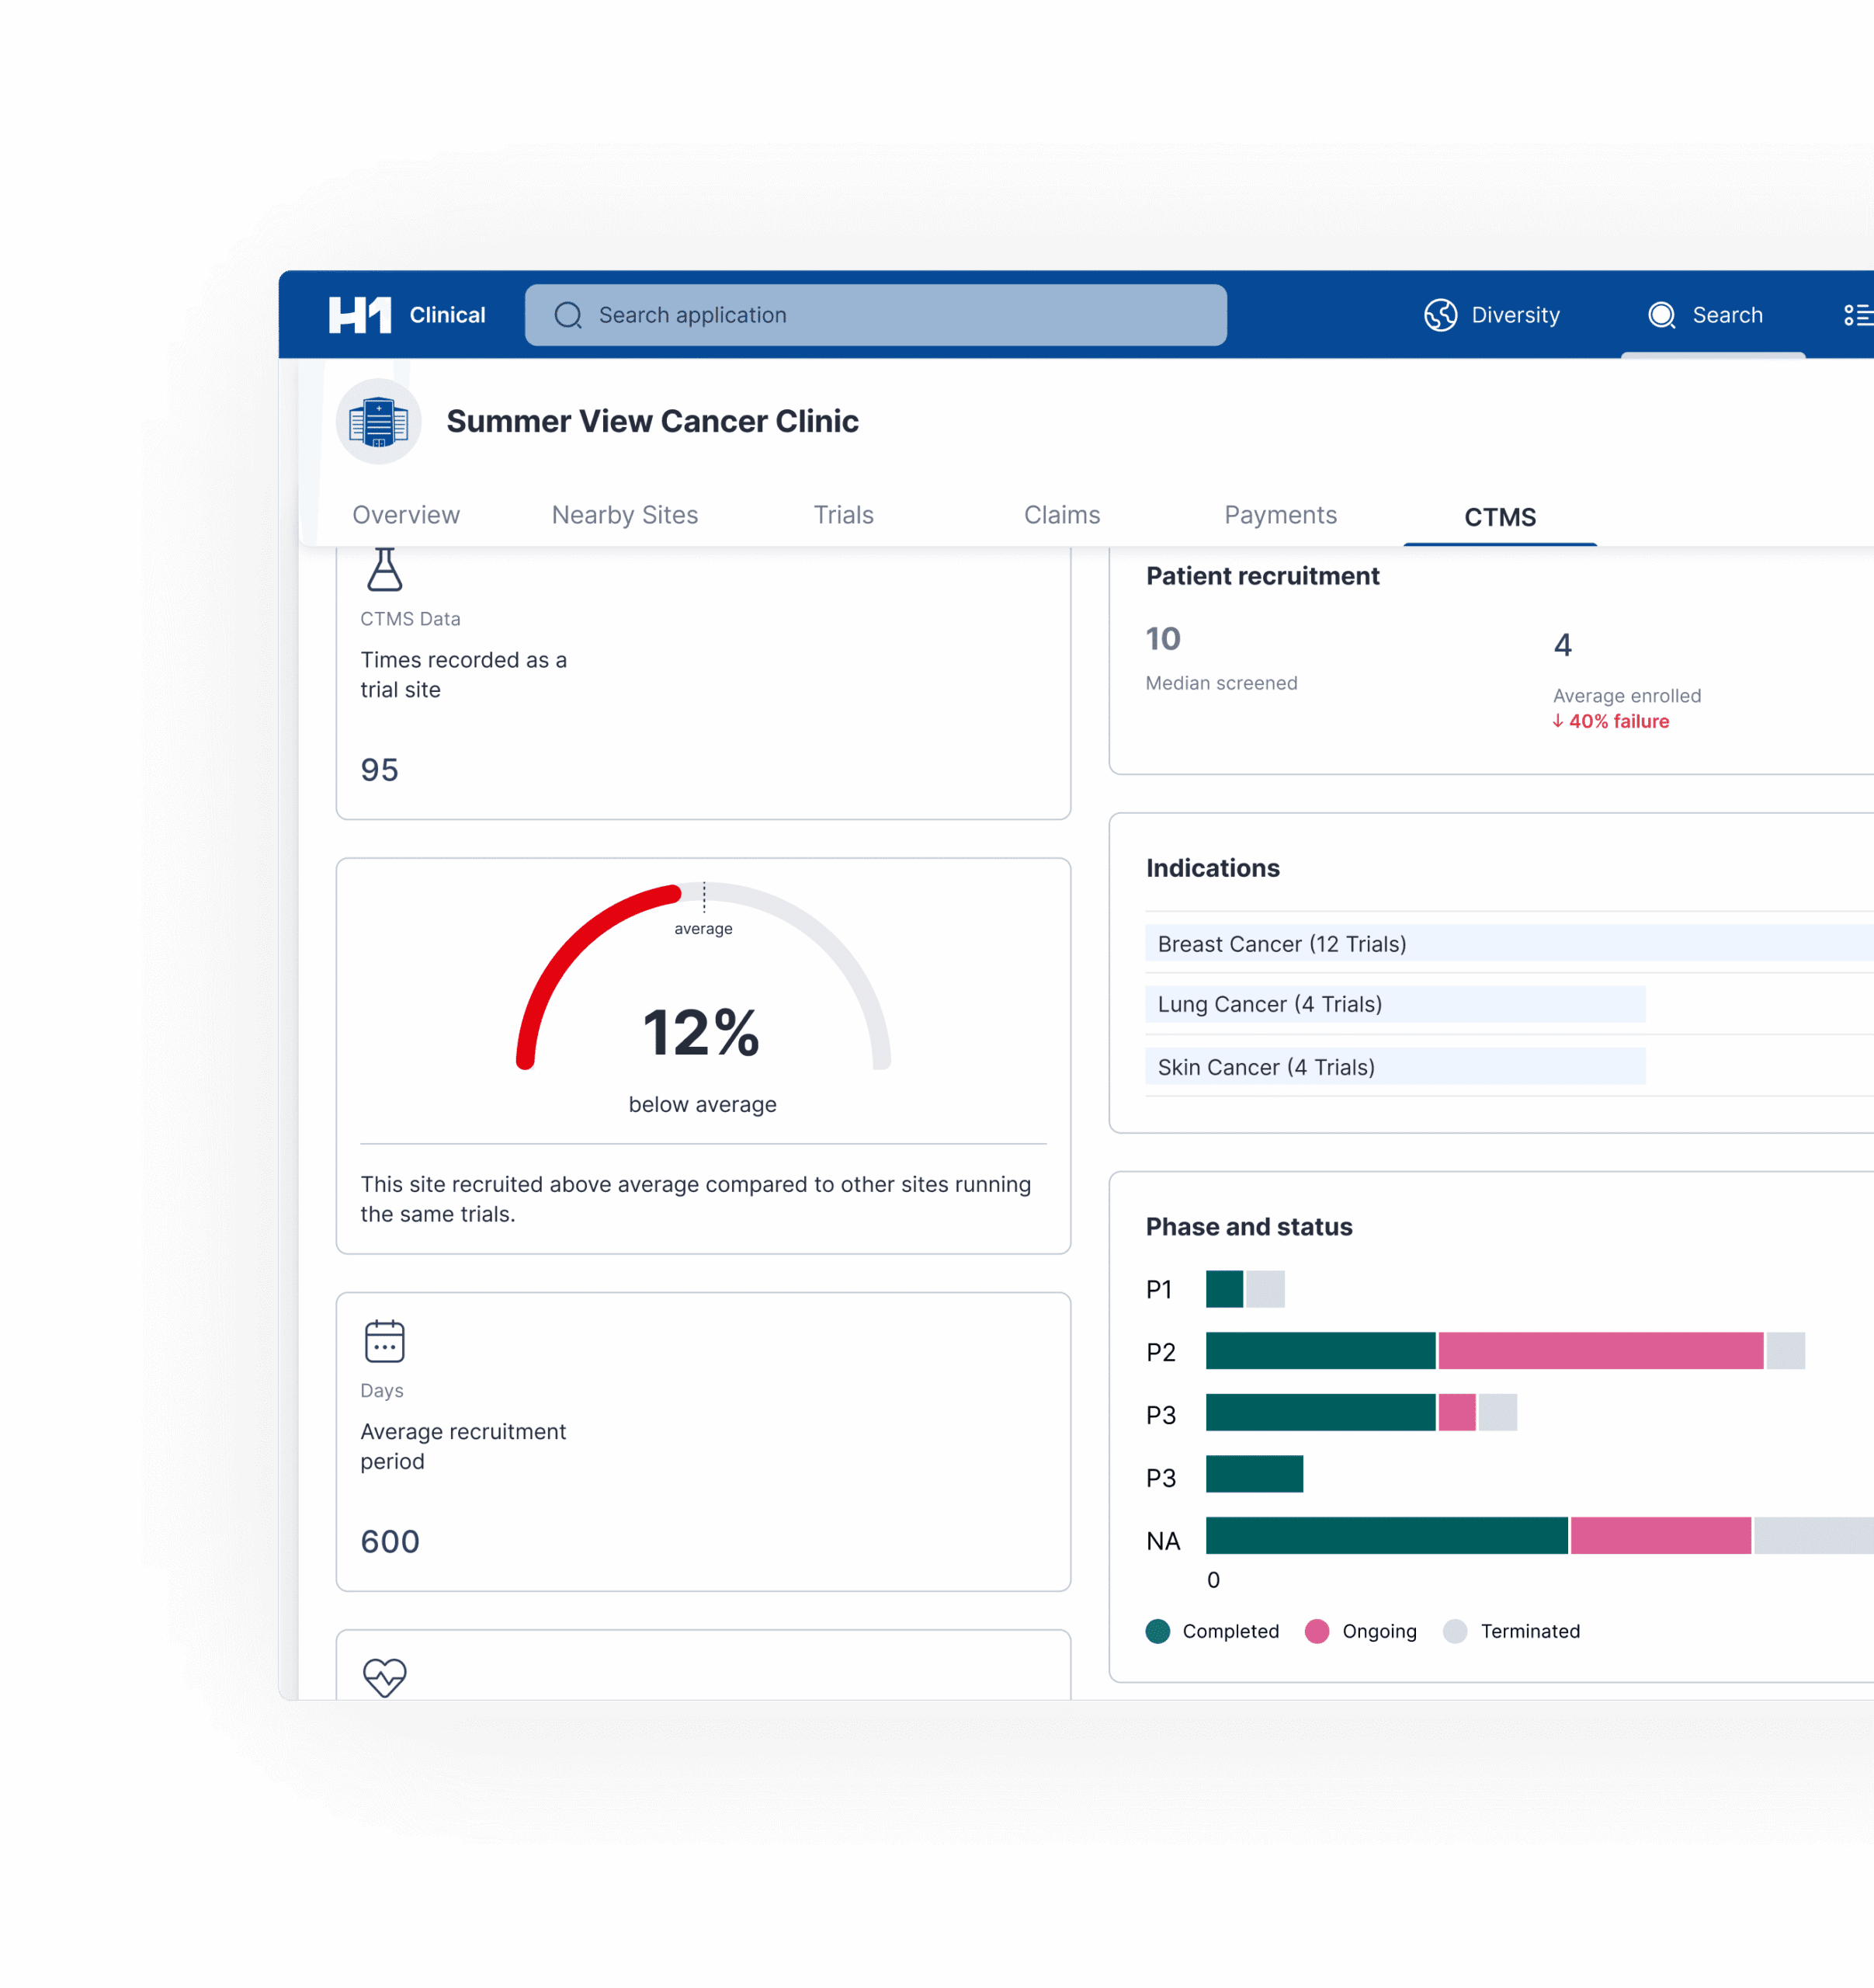Viewport: 1874px width, 1988px height.
Task: Click the red down arrow beside 40% failure
Action: coord(1558,721)
